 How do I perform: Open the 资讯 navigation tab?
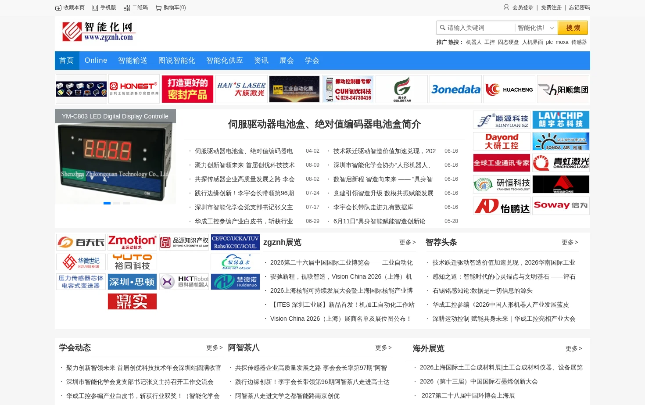click(x=262, y=61)
